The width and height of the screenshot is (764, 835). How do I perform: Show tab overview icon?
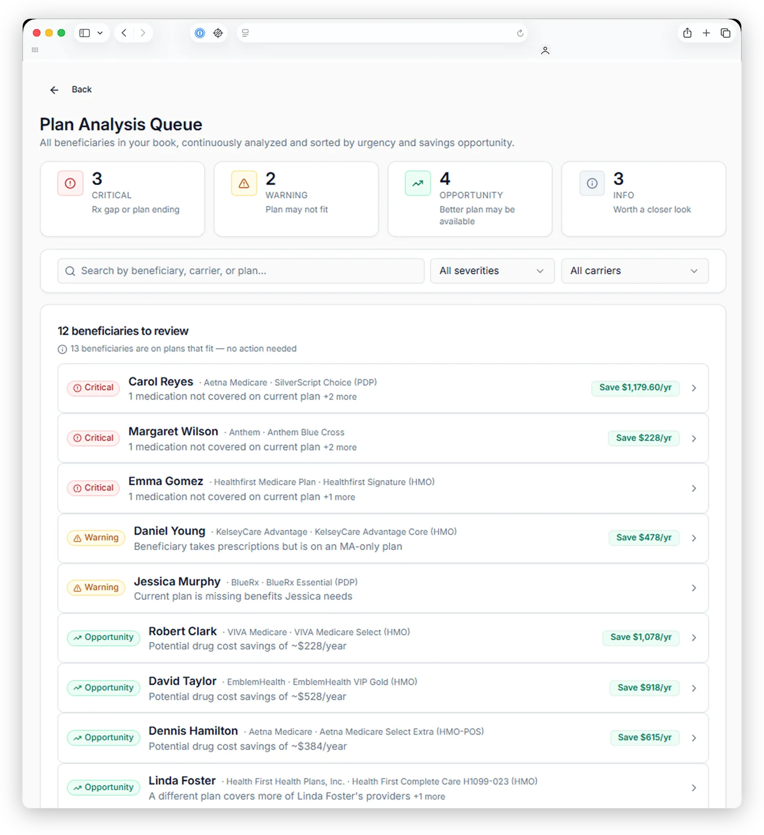point(725,33)
